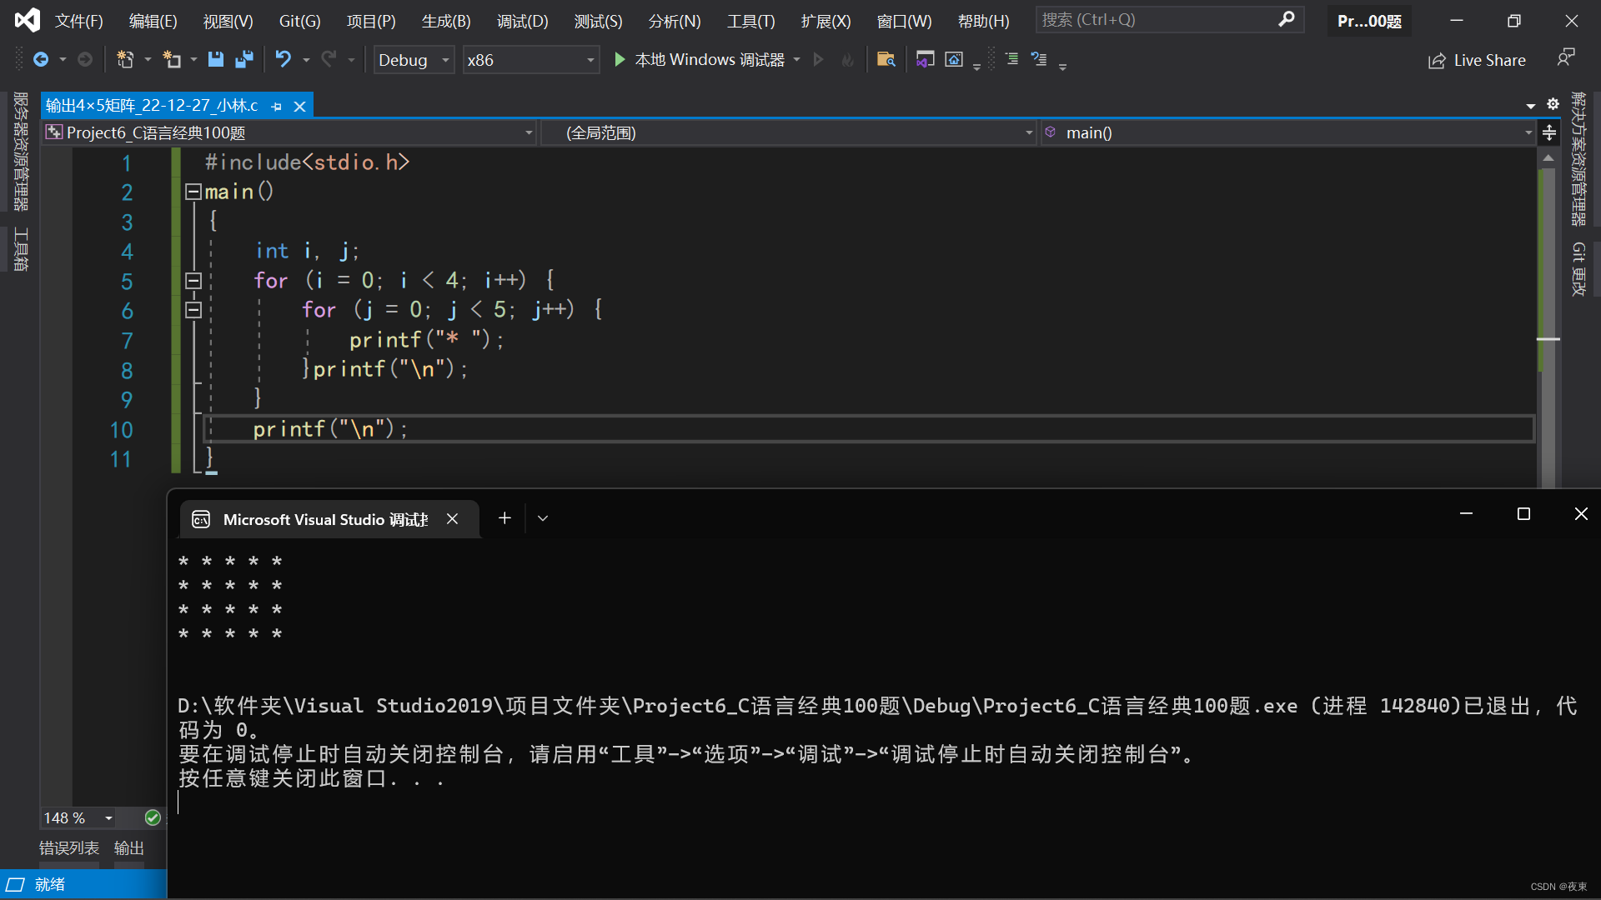Screen dimensions: 1601x900
Task: Pin the open .c file tab
Action: [277, 107]
